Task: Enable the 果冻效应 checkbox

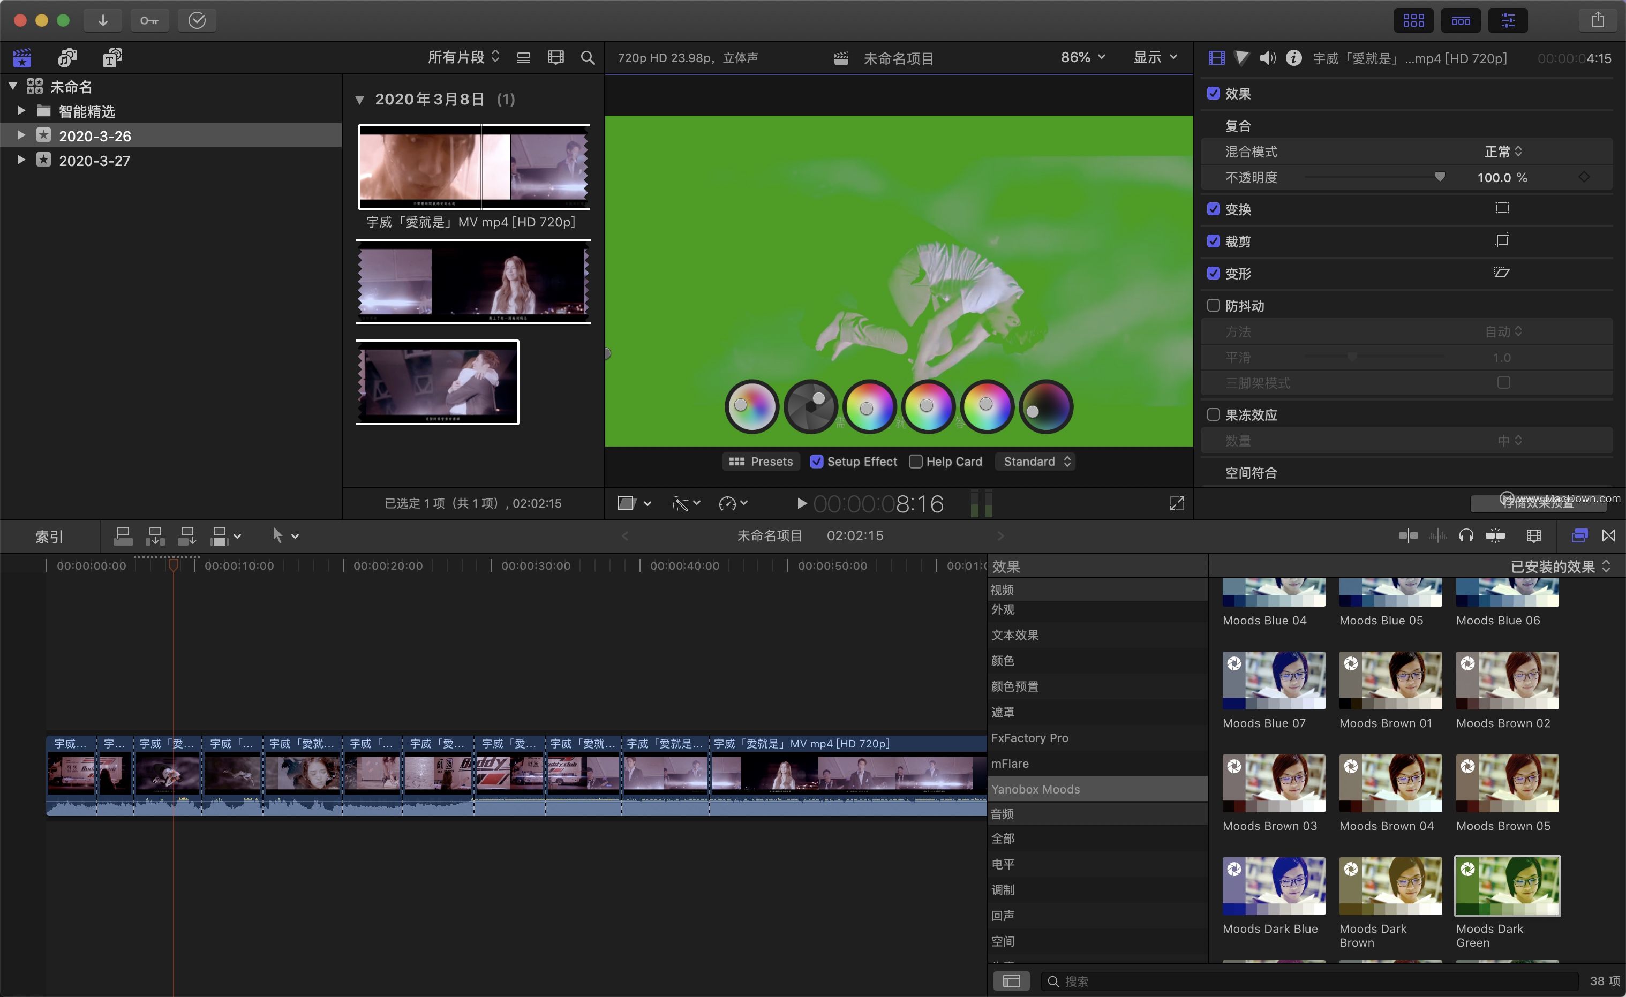Action: click(1214, 414)
